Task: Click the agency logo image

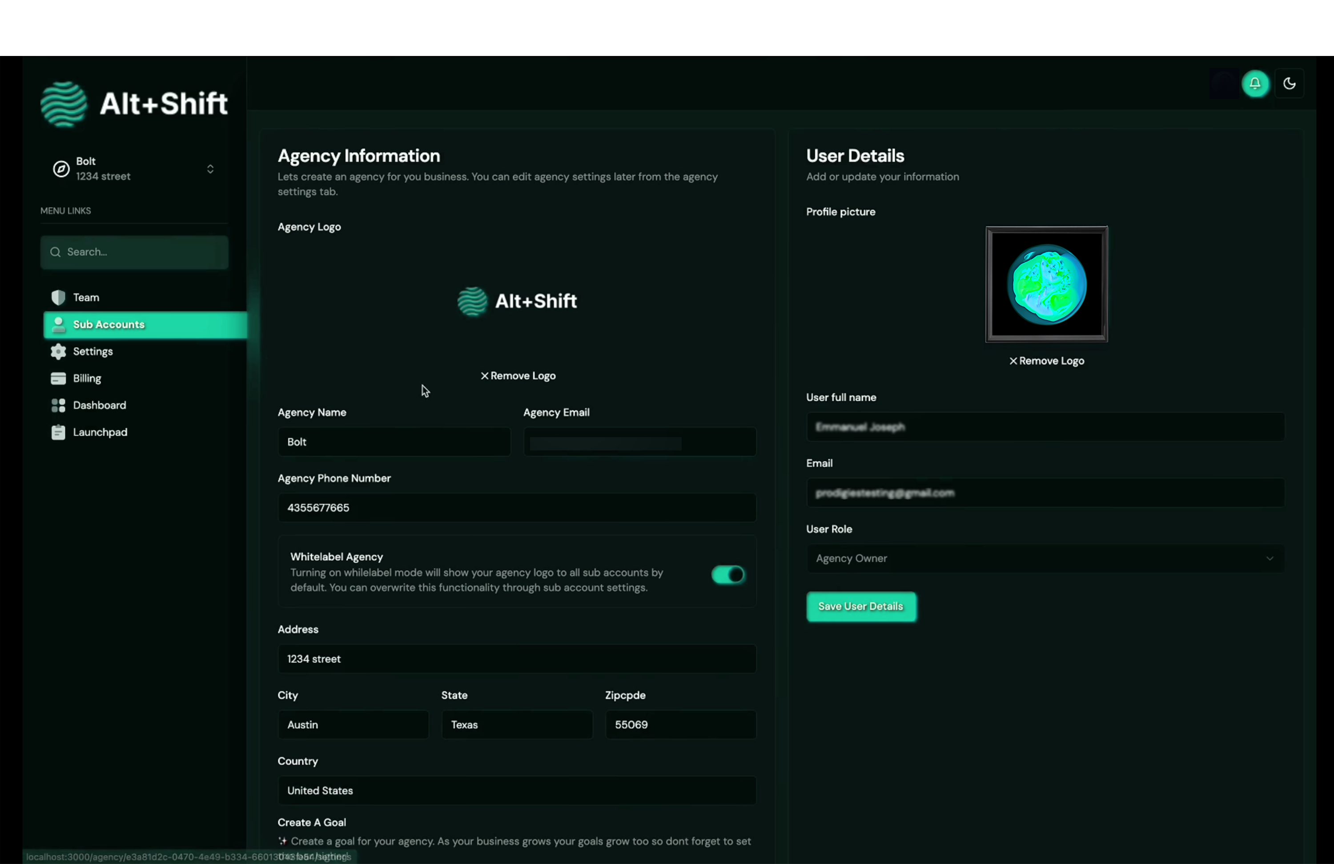Action: pos(517,301)
